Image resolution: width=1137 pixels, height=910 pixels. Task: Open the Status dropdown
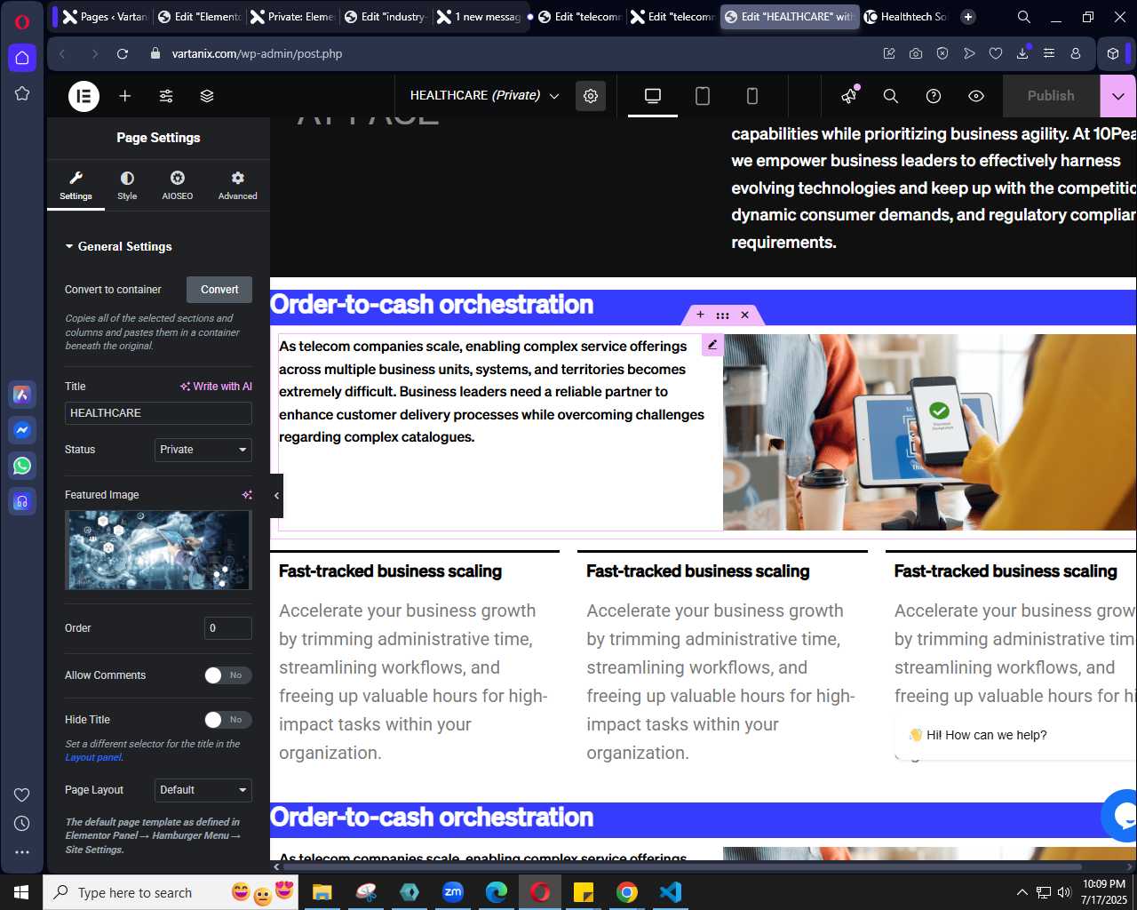coord(203,450)
